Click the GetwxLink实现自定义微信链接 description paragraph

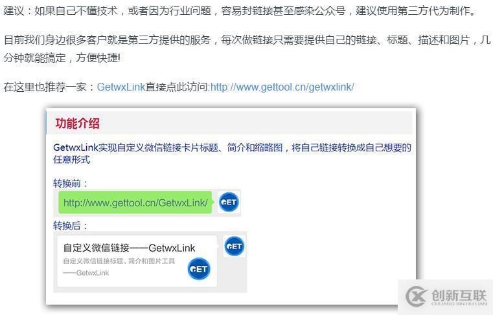tap(232, 153)
